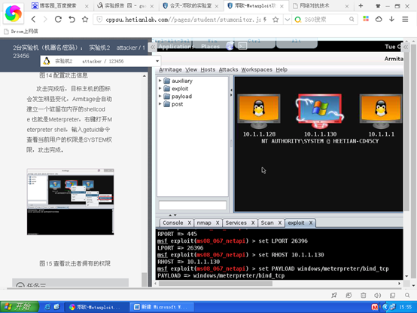Viewport: 417px width, 313px height.
Task: Open the Help menu in Armitage
Action: pos(282,69)
